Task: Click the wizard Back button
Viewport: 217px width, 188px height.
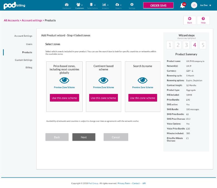Action: tap(57, 137)
